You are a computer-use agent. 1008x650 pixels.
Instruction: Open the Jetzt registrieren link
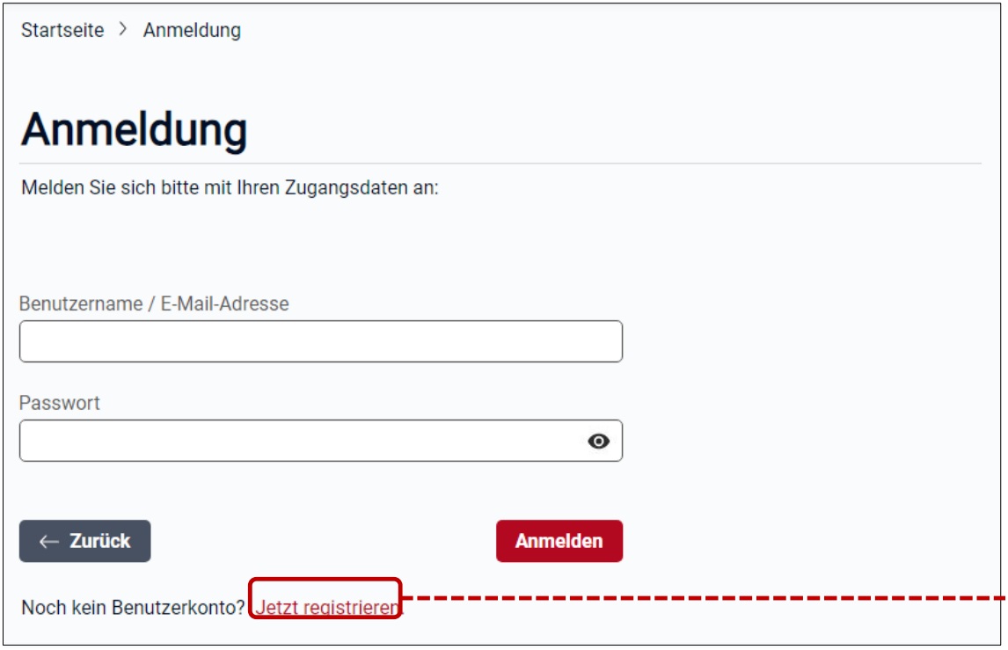[327, 607]
